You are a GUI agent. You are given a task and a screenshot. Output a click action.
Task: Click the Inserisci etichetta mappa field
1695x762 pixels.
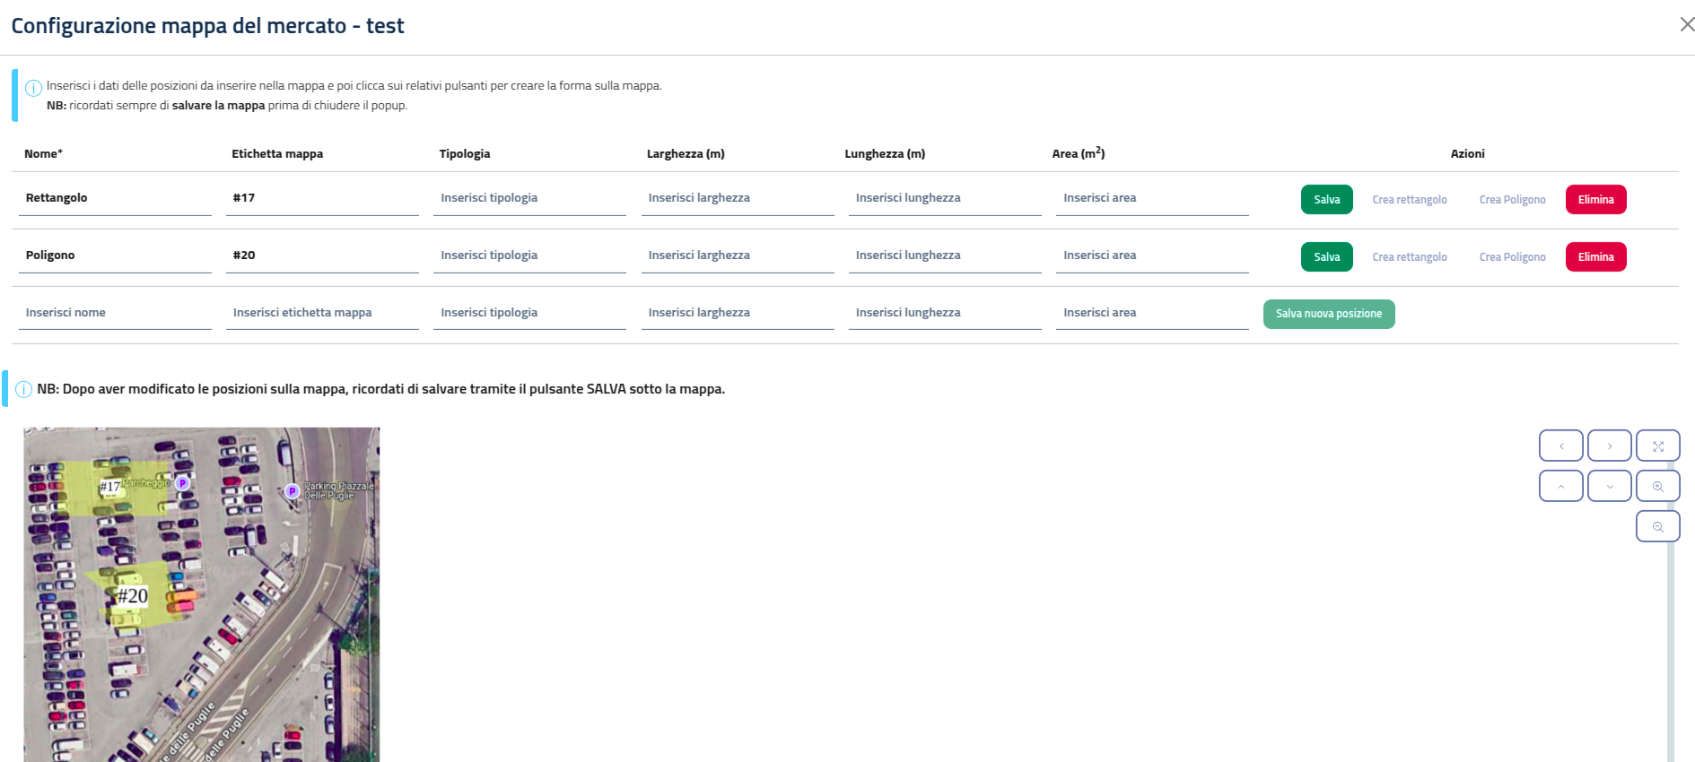point(322,313)
